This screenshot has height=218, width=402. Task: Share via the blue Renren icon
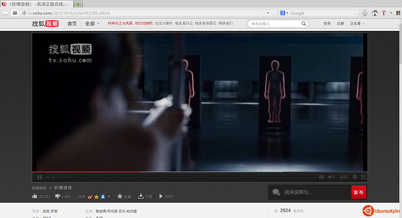coord(103,196)
